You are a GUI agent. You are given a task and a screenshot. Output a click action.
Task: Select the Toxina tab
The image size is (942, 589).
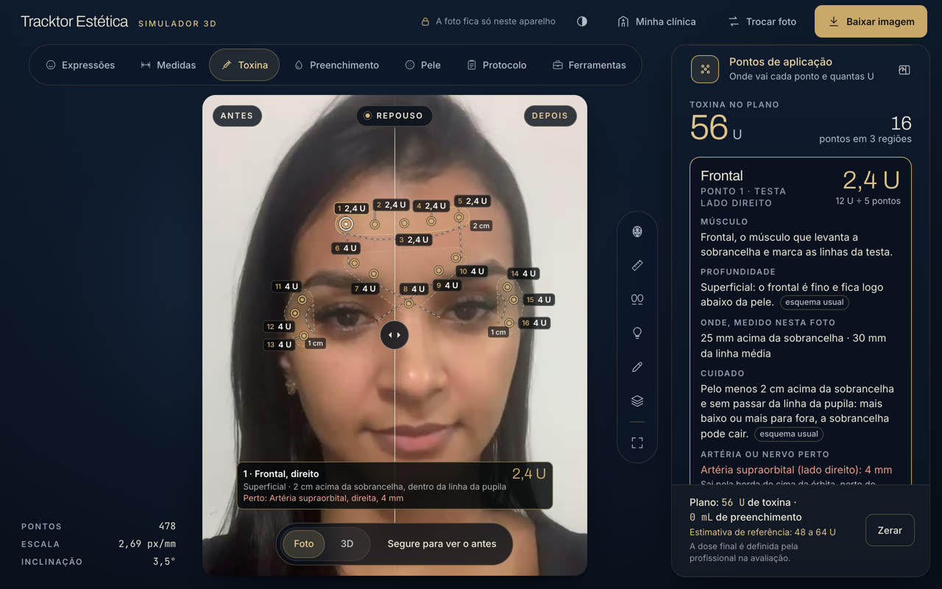pos(244,65)
